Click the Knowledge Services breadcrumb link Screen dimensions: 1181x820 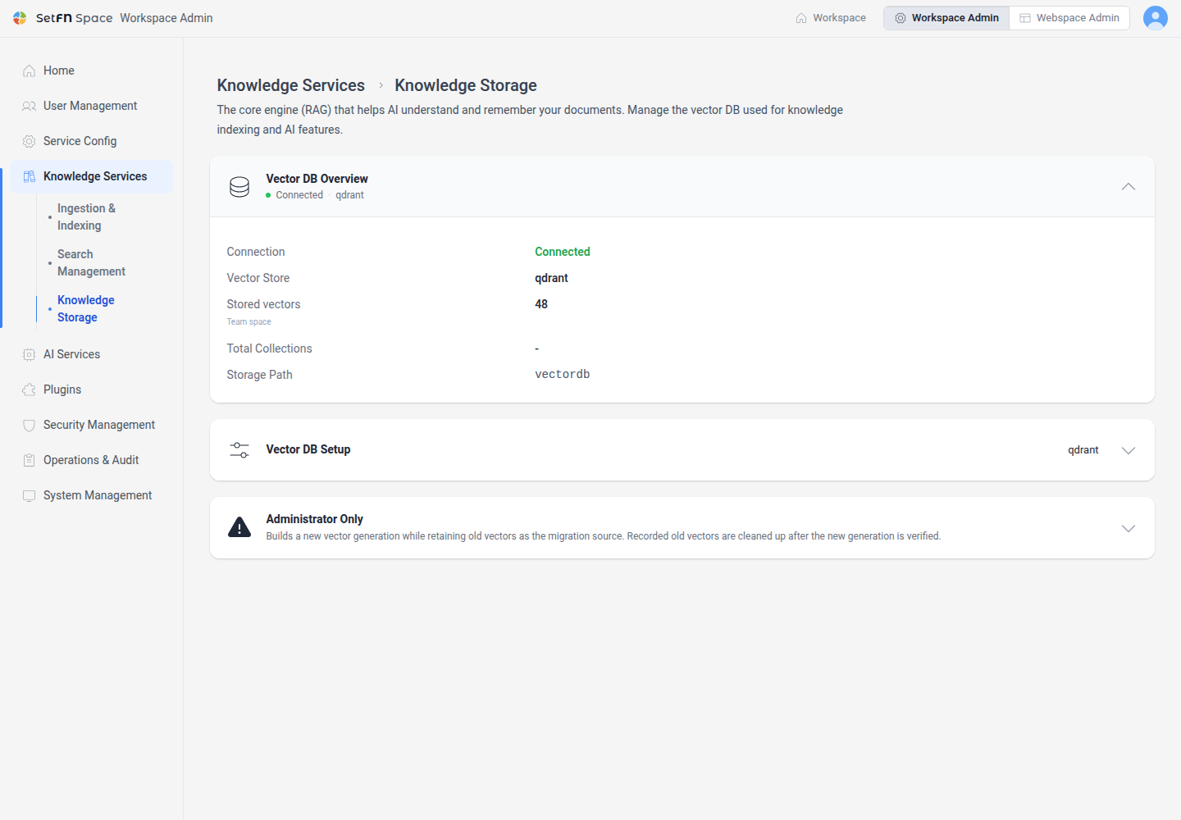291,85
